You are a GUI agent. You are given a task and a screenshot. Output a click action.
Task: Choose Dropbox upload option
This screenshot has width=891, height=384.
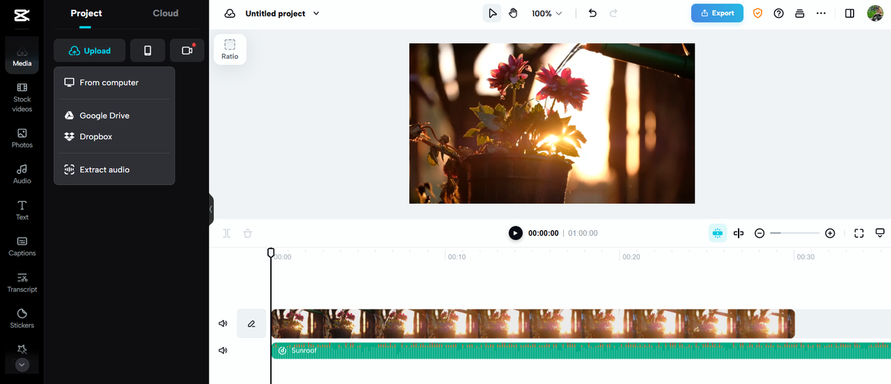(114, 136)
